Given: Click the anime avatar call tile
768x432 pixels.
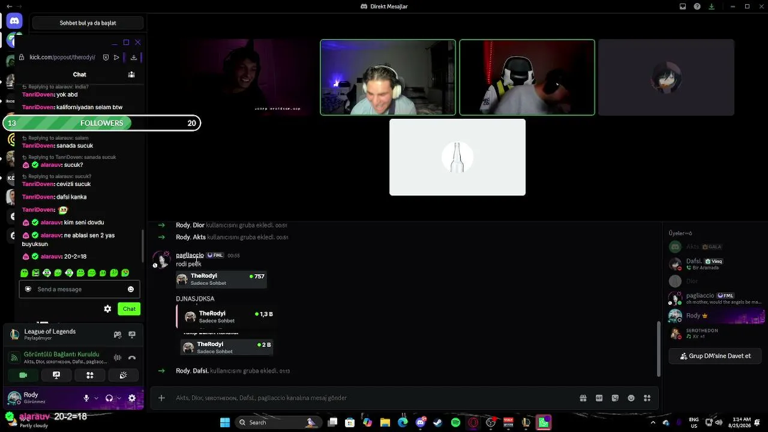Looking at the screenshot, I should [x=666, y=77].
